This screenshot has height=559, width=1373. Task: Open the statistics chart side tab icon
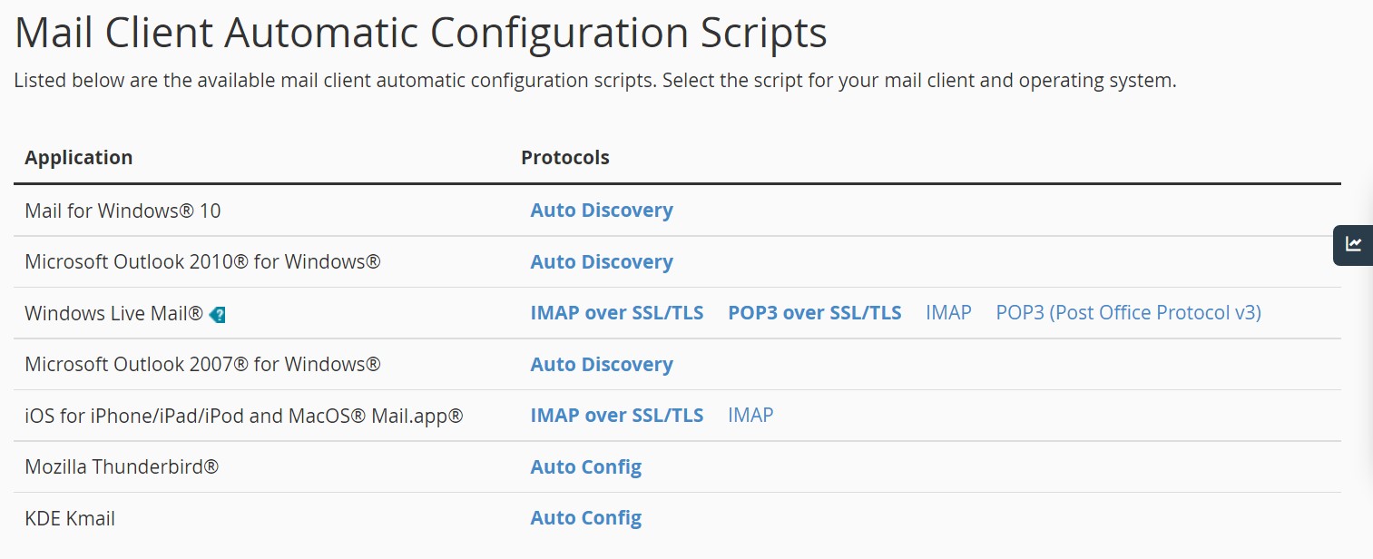pos(1353,244)
